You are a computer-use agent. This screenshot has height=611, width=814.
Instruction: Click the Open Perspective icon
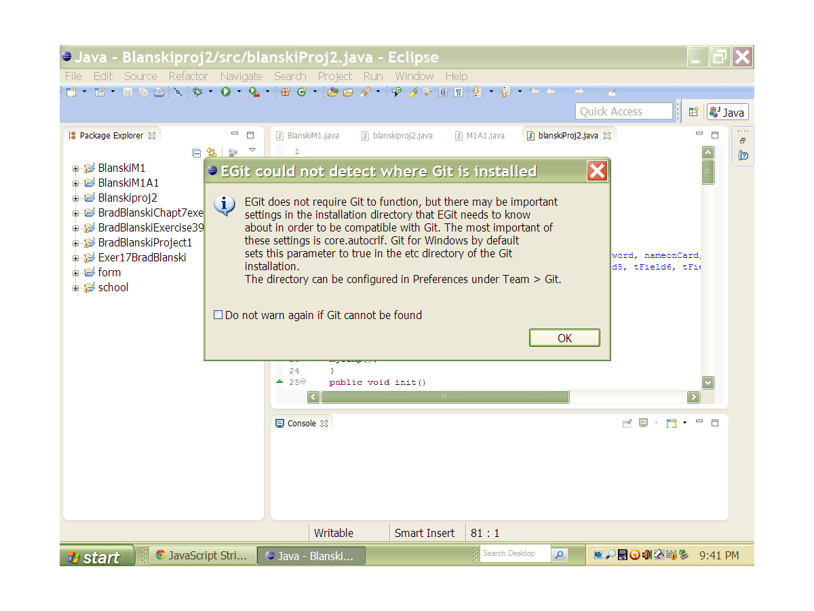pos(693,112)
